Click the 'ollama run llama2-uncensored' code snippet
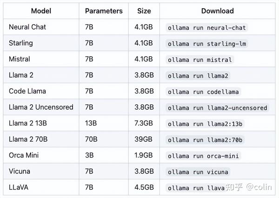This screenshot has width=279, height=198. click(217, 108)
